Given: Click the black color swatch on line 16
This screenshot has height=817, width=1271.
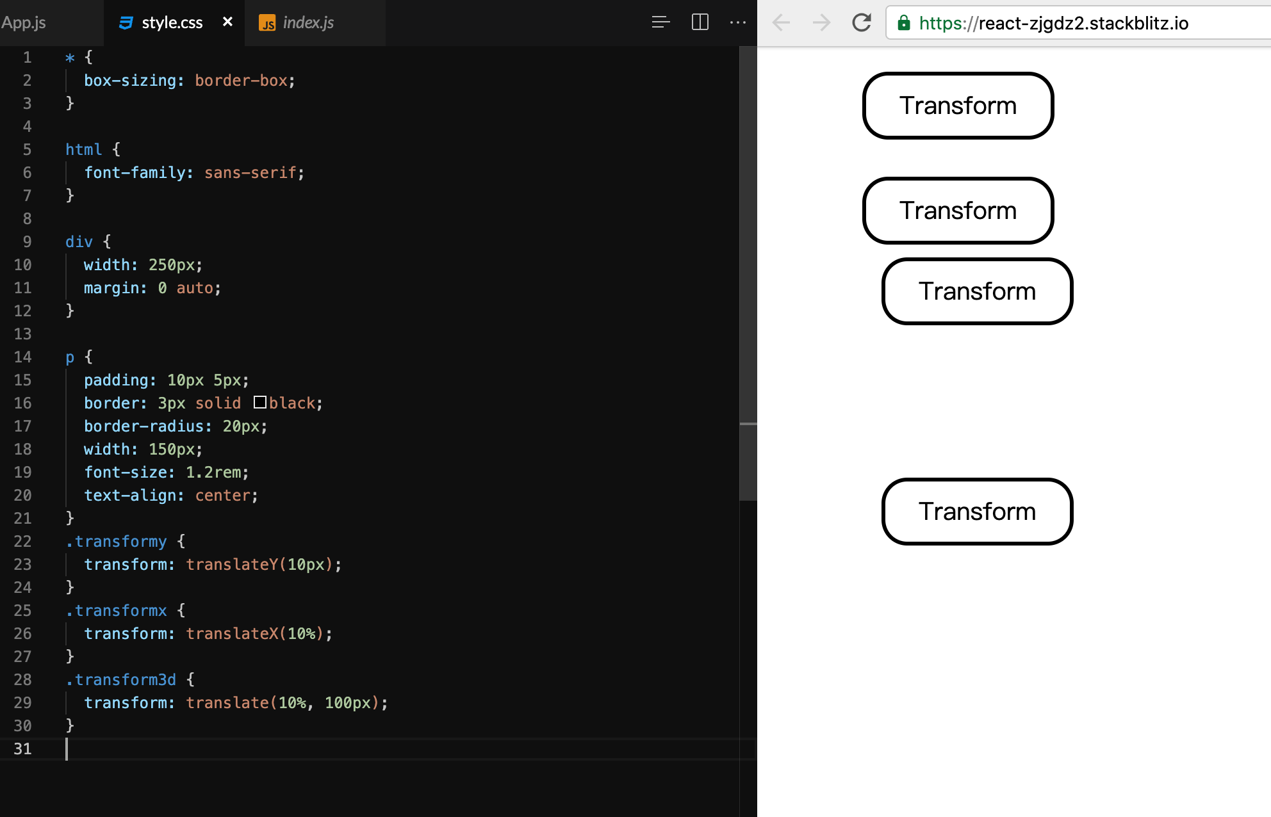Looking at the screenshot, I should pyautogui.click(x=260, y=402).
